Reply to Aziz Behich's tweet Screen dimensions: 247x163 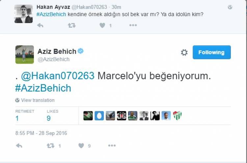(19, 145)
